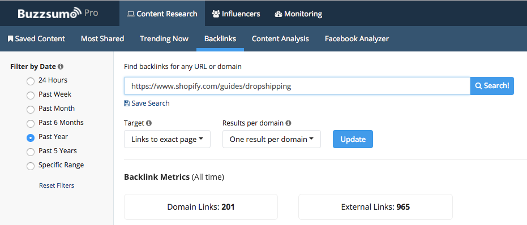527x225 pixels.
Task: Click the floppy disk icon beside Save Search
Action: point(127,103)
